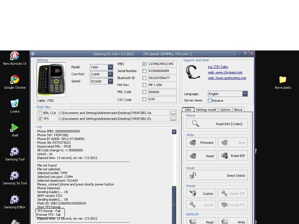This screenshot has height=224, width=299.
Task: Click the MSL Code input field
Action: click(162, 92)
